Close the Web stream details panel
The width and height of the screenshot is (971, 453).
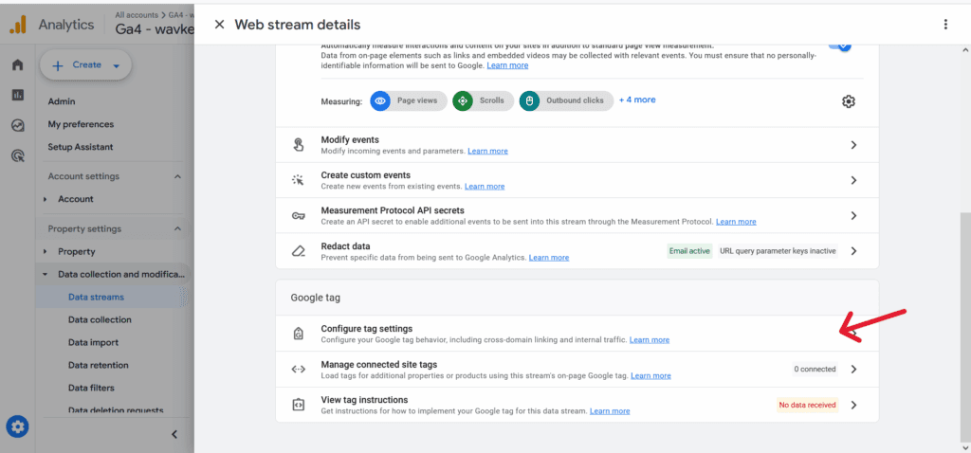pos(219,25)
